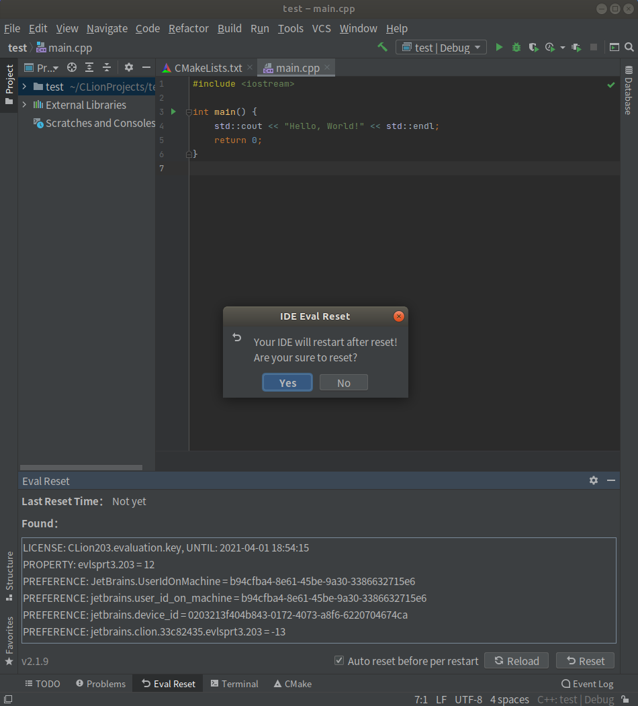The height and width of the screenshot is (706, 638).
Task: Click the Build hammer icon
Action: click(382, 47)
